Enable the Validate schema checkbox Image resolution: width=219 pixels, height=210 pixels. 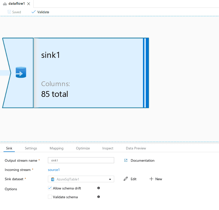pyautogui.click(x=50, y=197)
